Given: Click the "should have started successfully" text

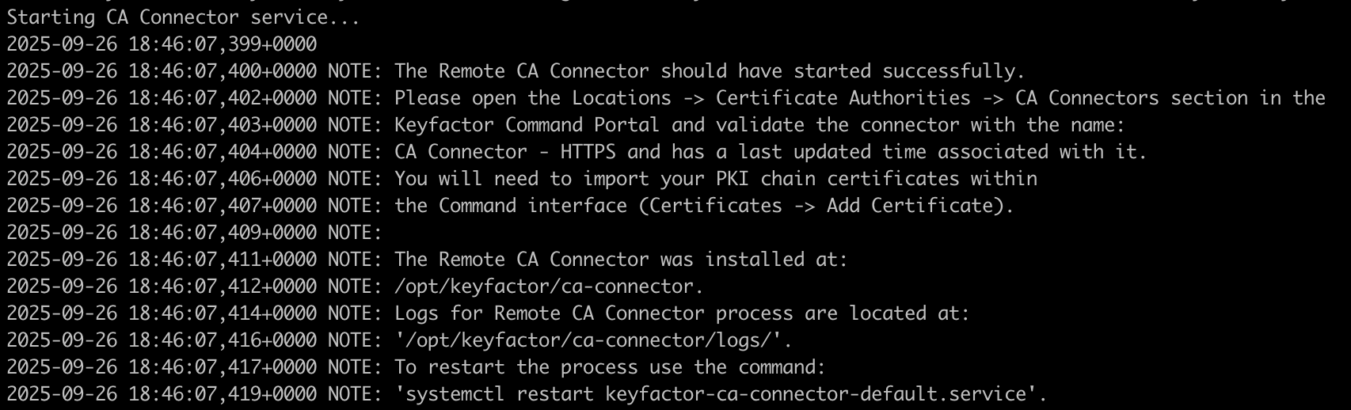Looking at the screenshot, I should point(843,71).
